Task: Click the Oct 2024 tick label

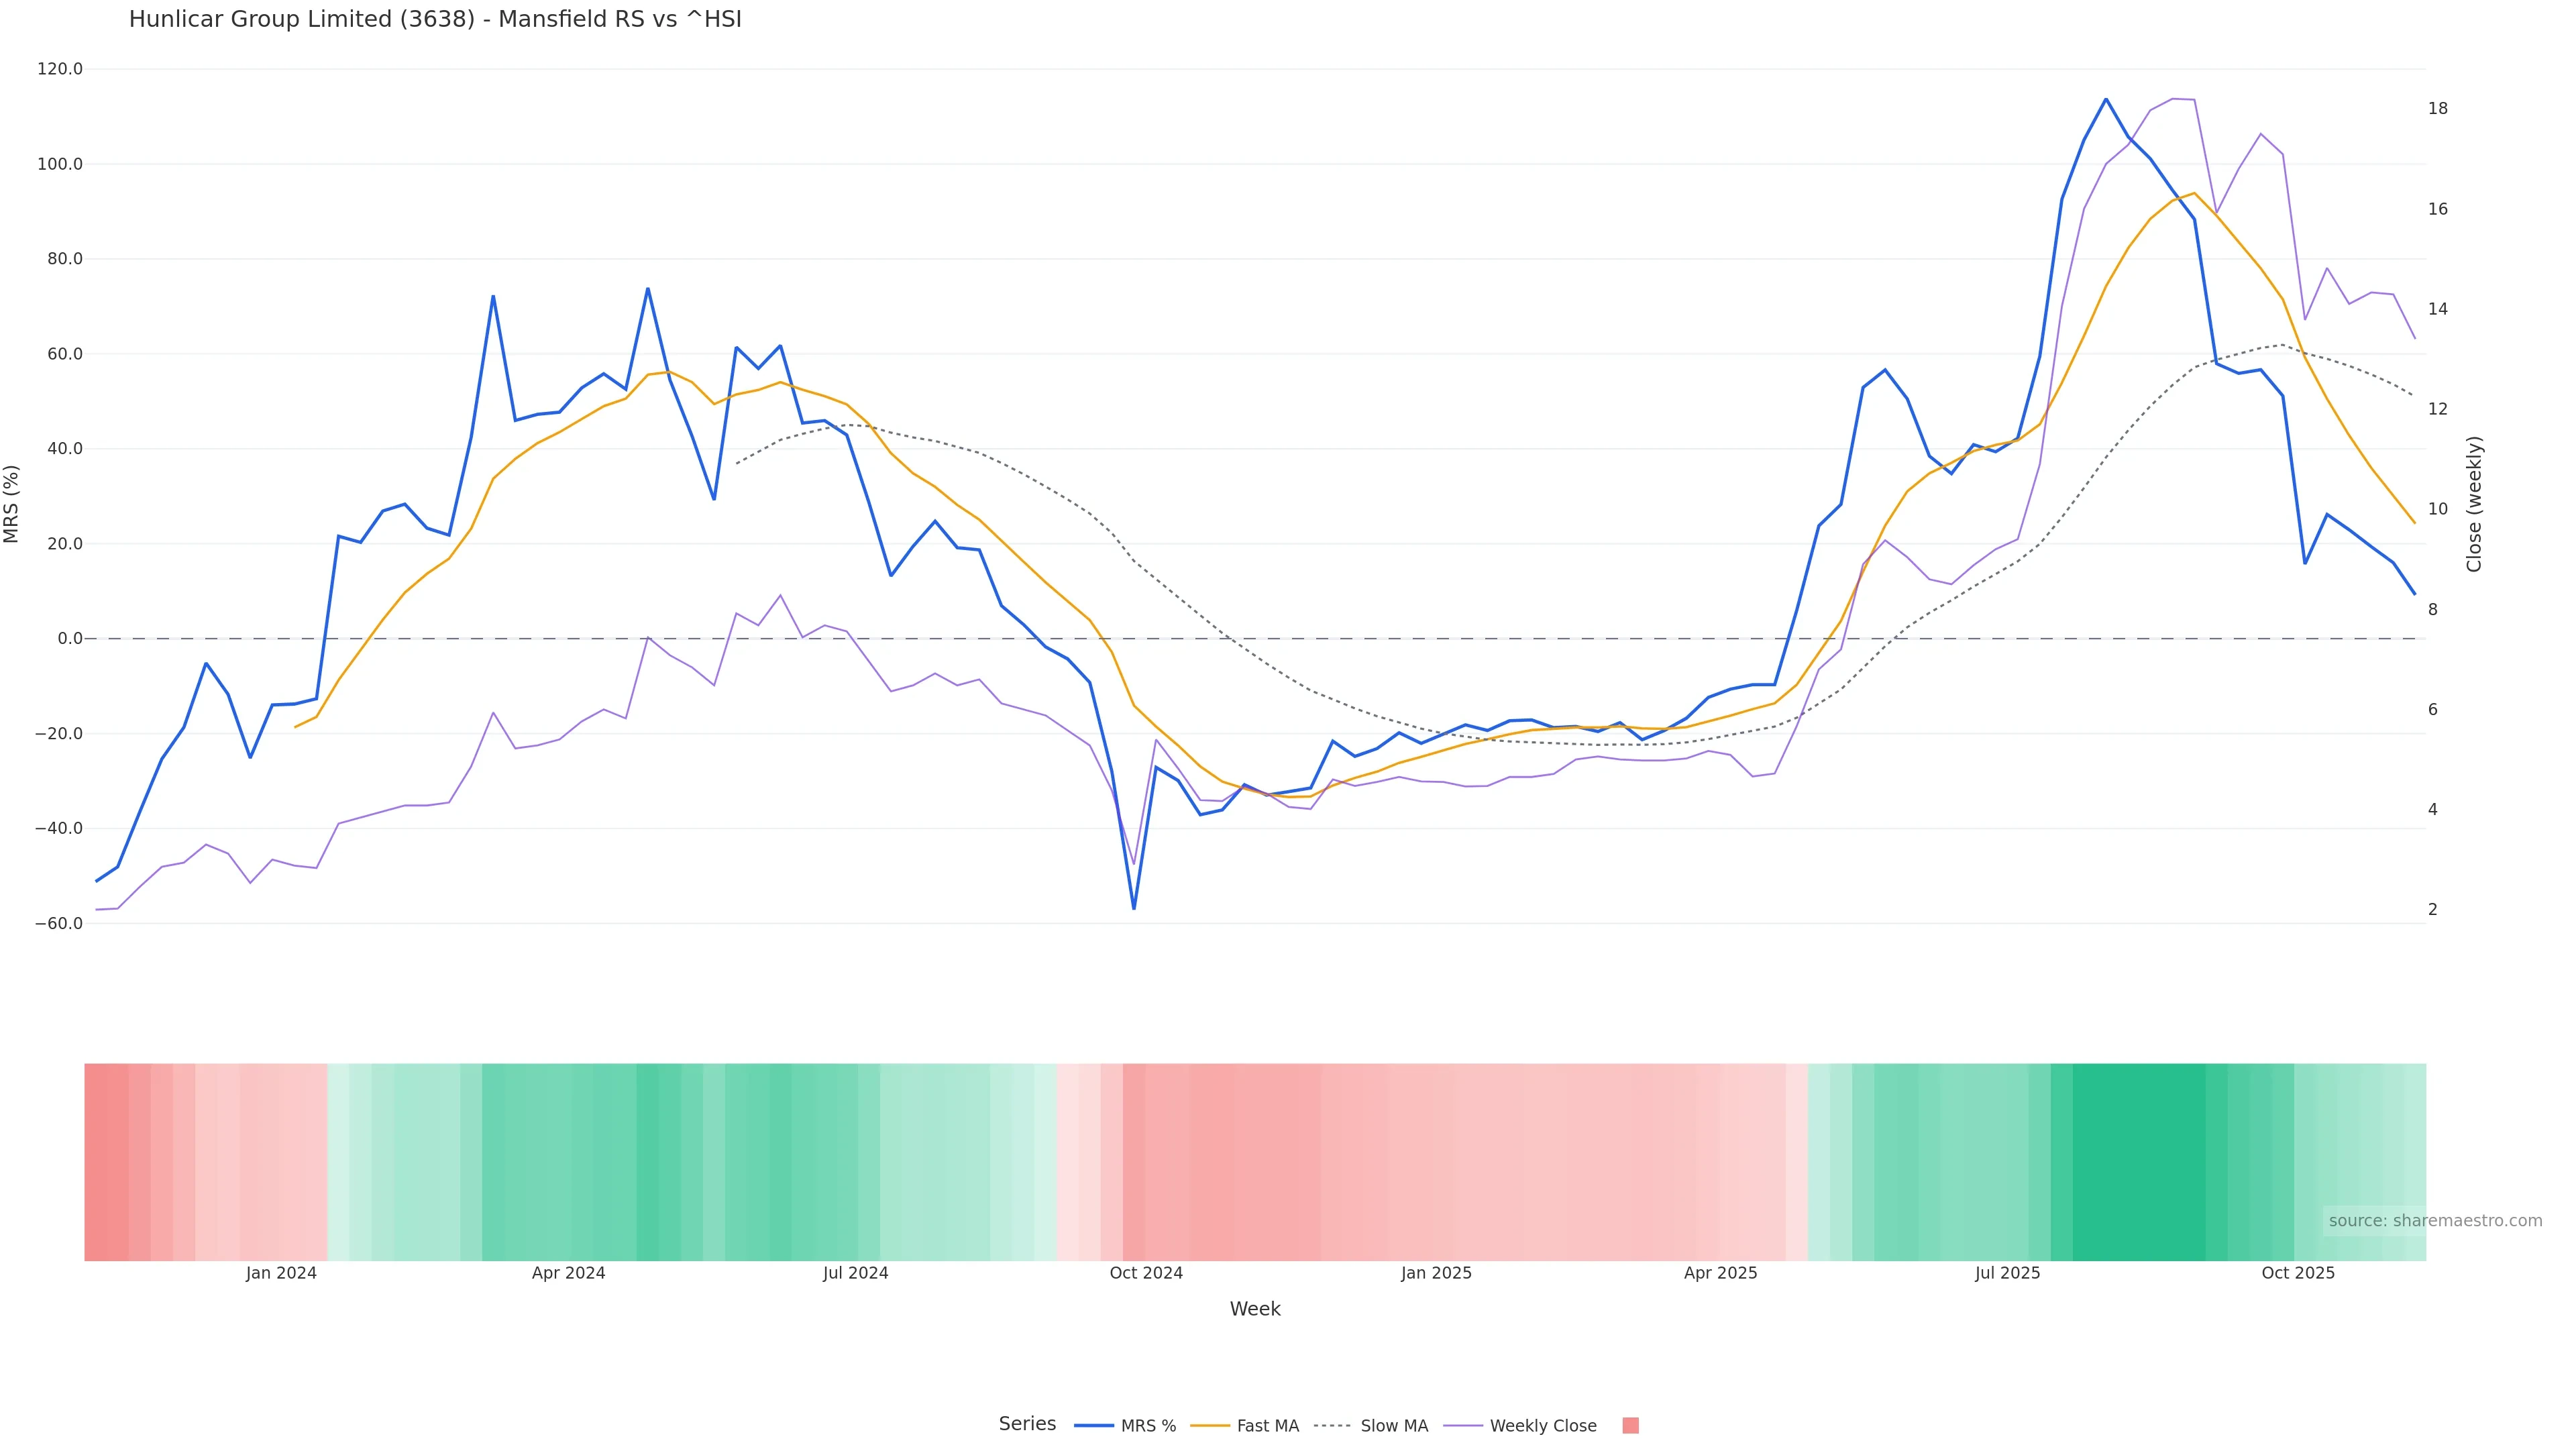Action: tap(1146, 1273)
